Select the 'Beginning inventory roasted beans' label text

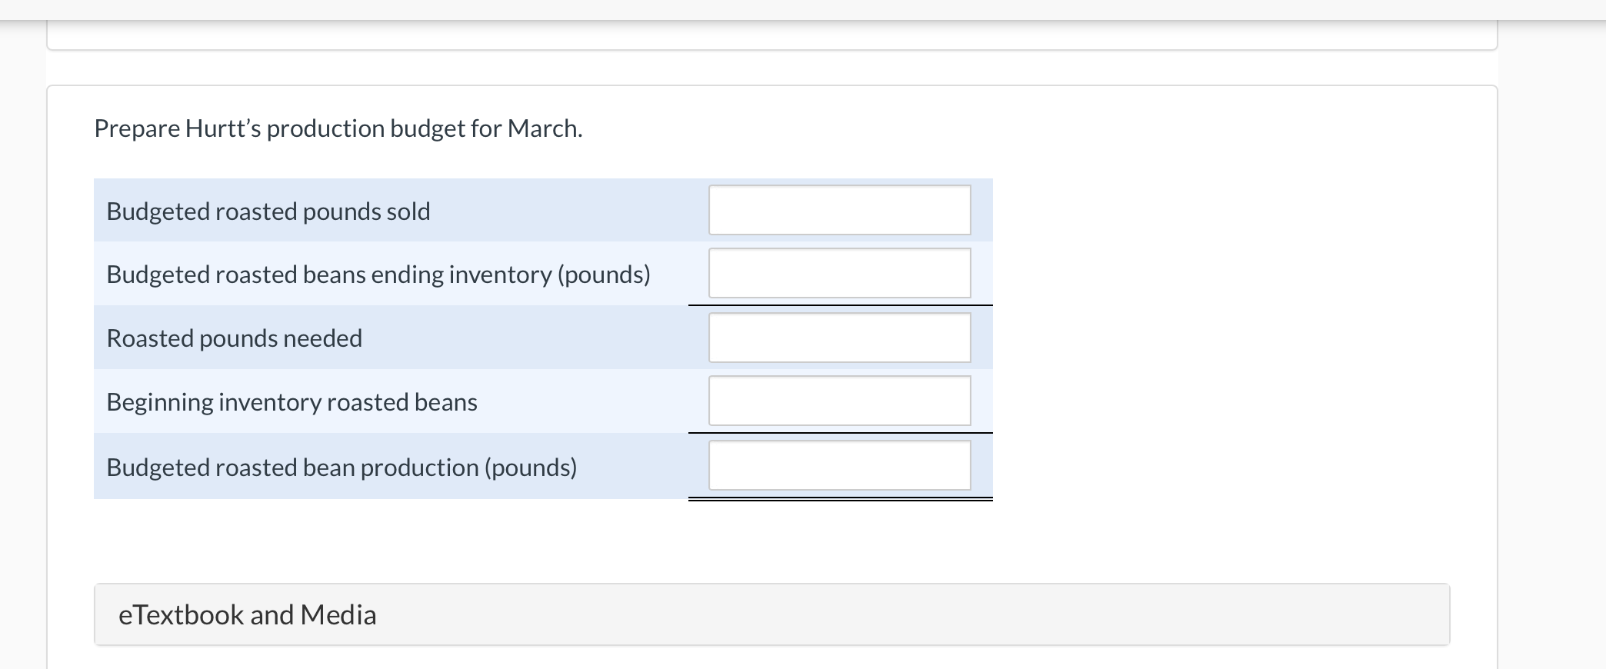292,402
